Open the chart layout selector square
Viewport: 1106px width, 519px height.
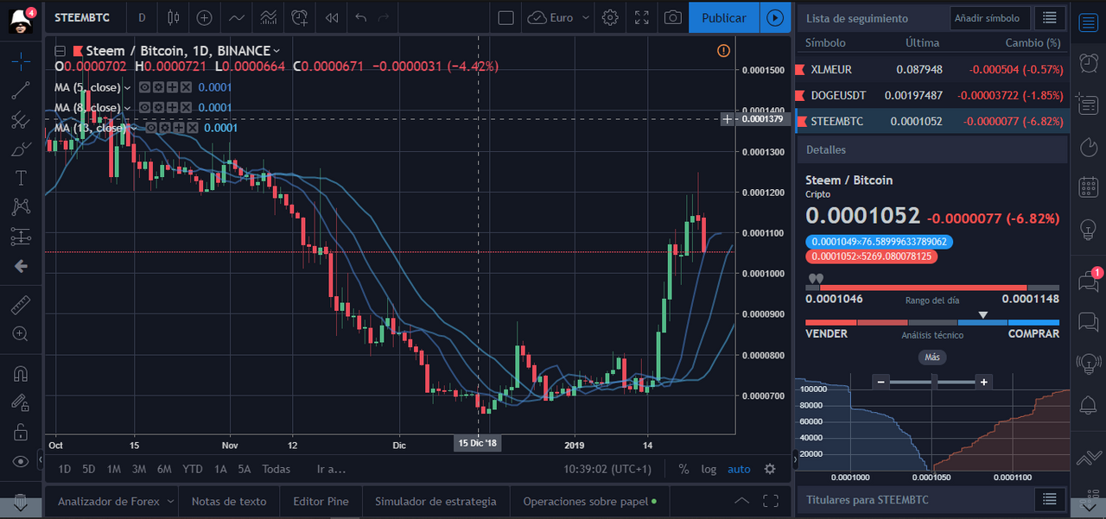pyautogui.click(x=506, y=17)
